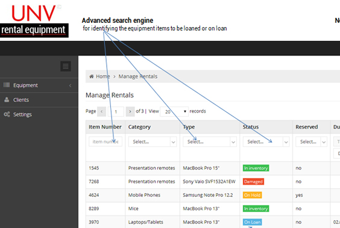Sort by Item Number column header
Image resolution: width=340 pixels, height=228 pixels.
pos(105,127)
